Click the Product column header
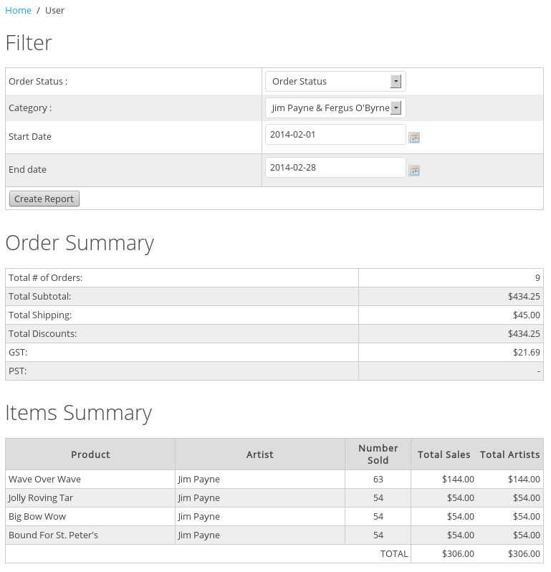Viewport: 551px width, 572px height. pyautogui.click(x=90, y=454)
